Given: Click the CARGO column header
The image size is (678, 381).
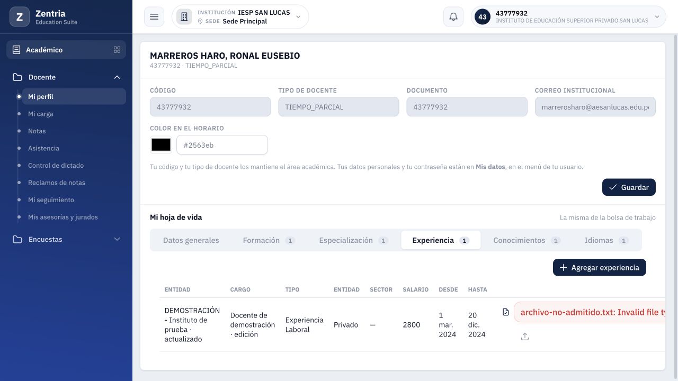Looking at the screenshot, I should pos(240,289).
